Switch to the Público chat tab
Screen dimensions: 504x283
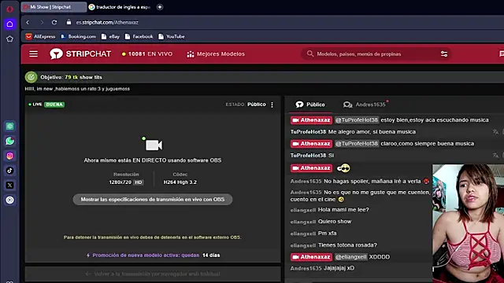[310, 105]
